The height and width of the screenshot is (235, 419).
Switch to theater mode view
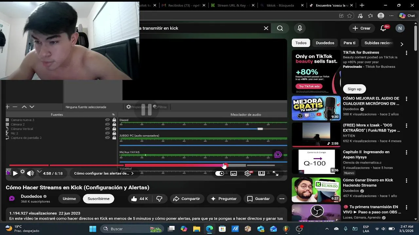(262, 173)
